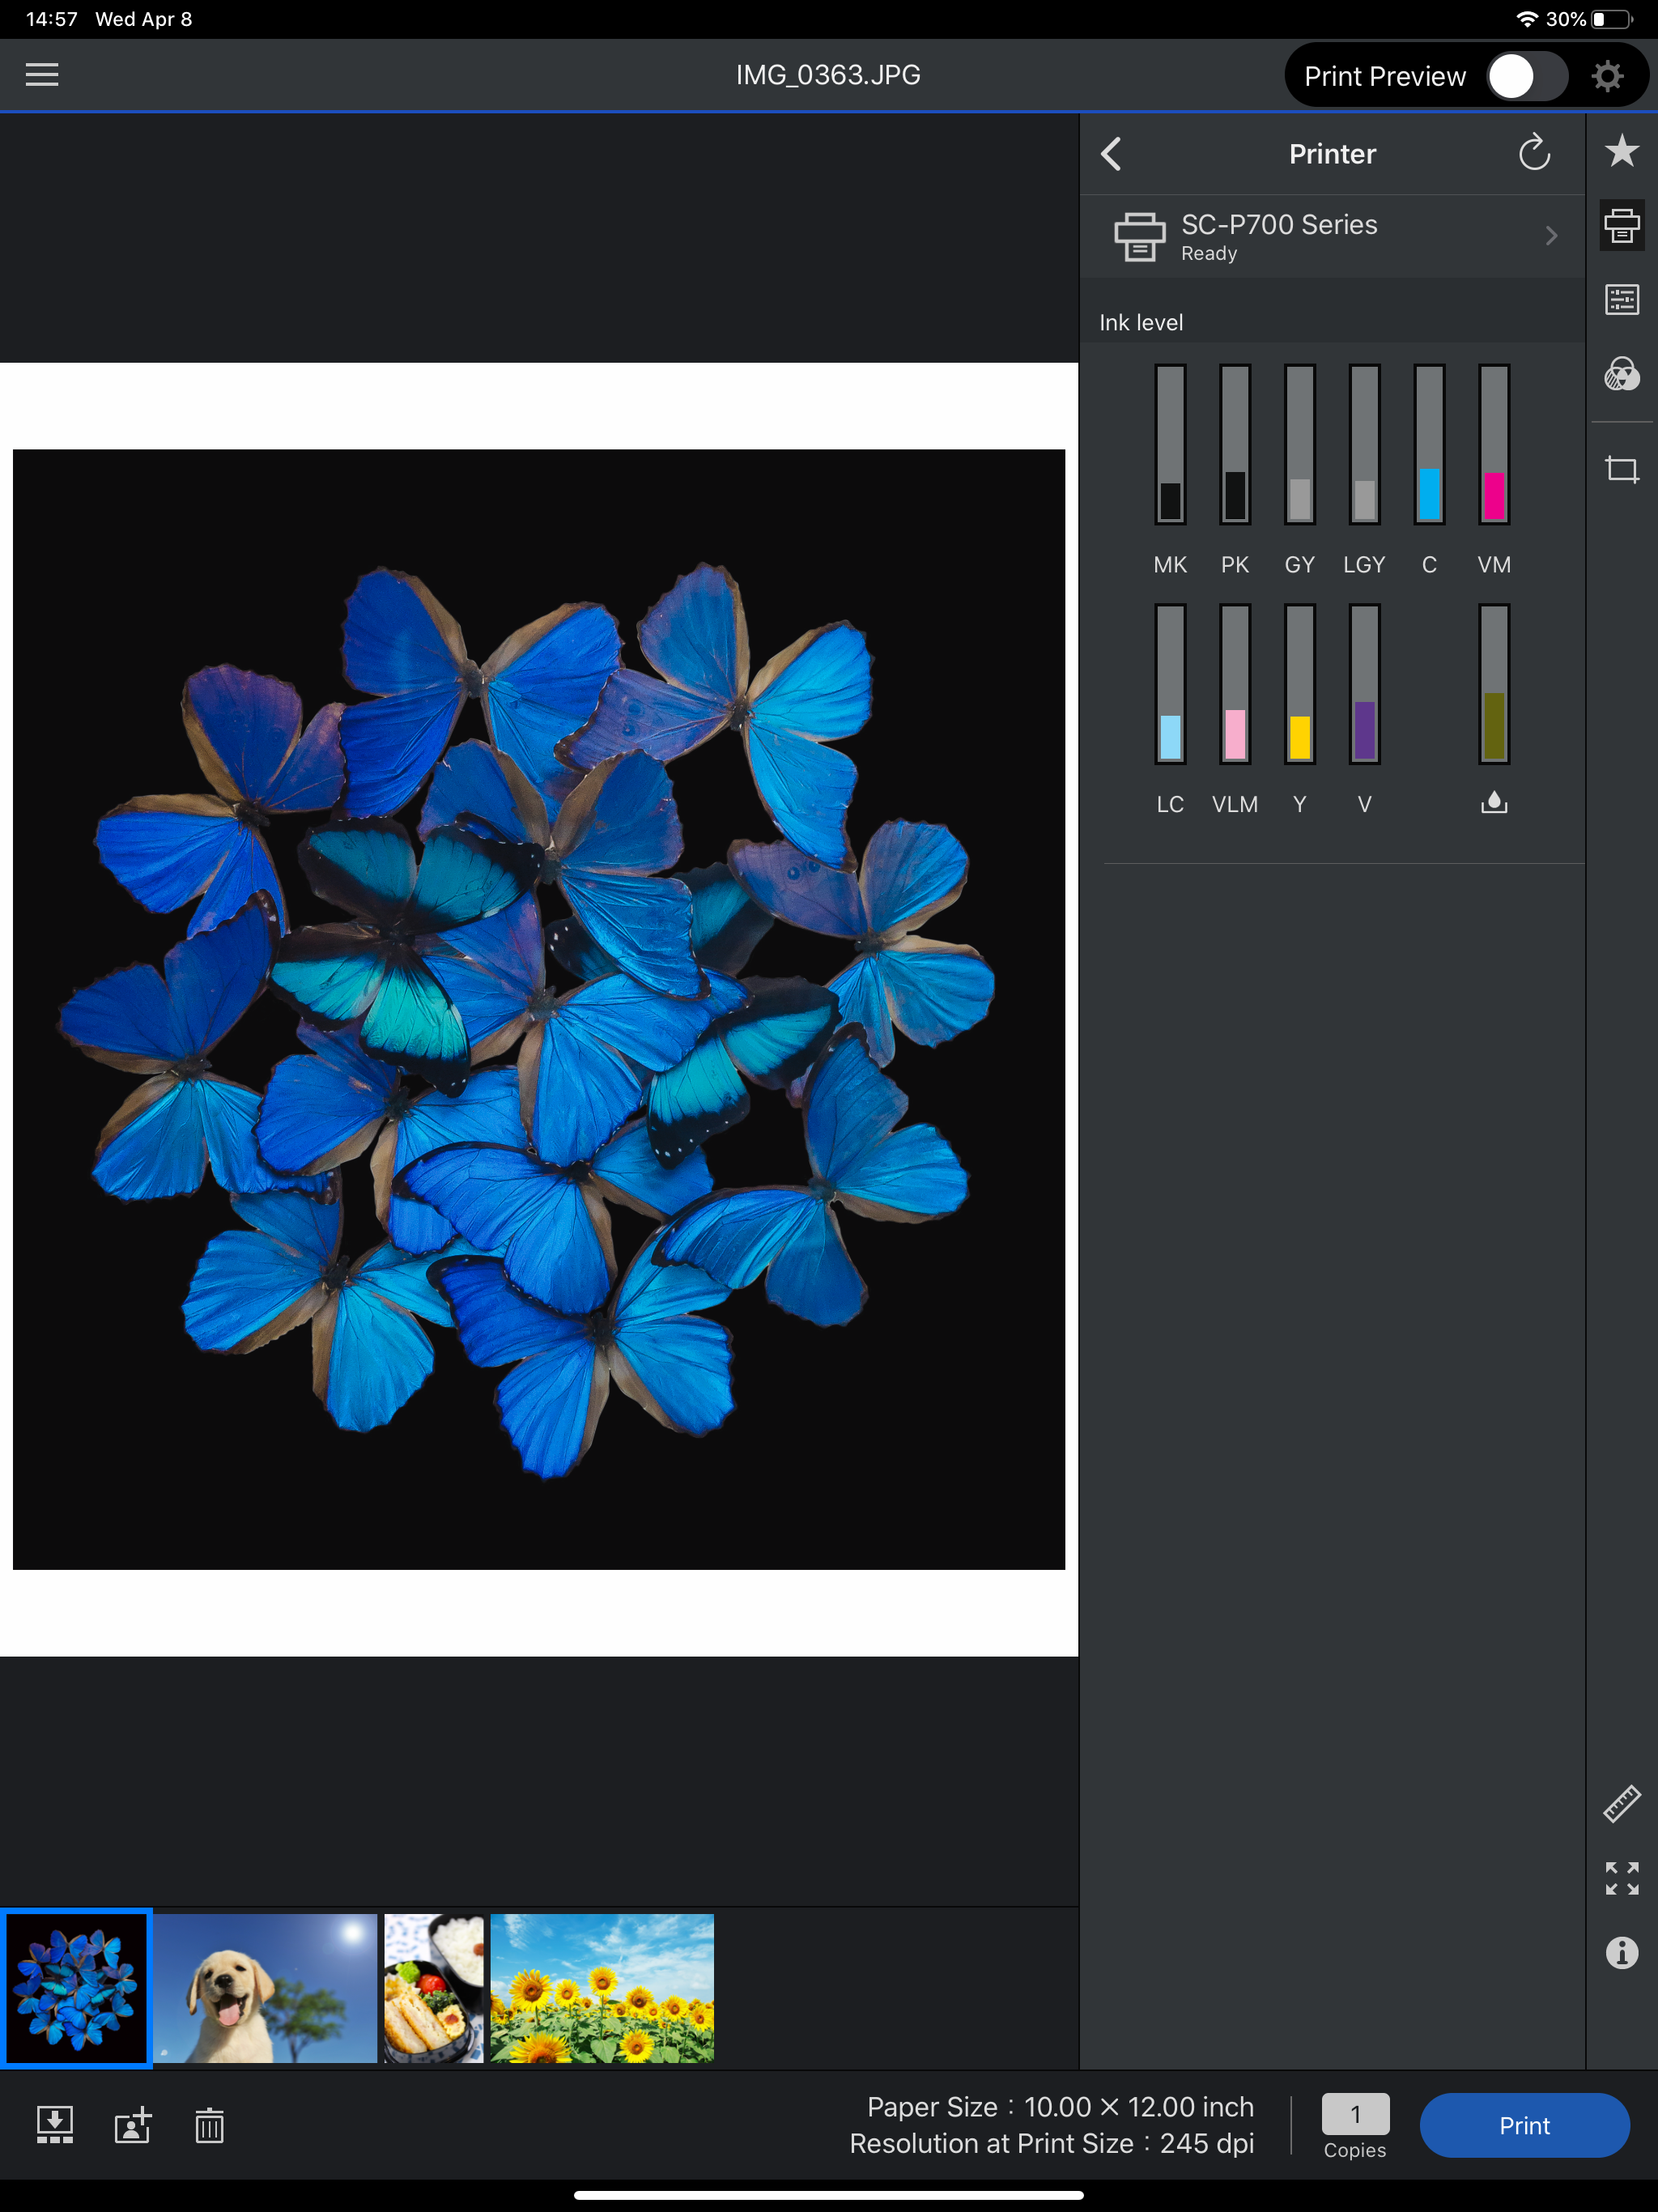Viewport: 1658px width, 2212px height.
Task: Show the information icon details
Action: [1621, 1952]
